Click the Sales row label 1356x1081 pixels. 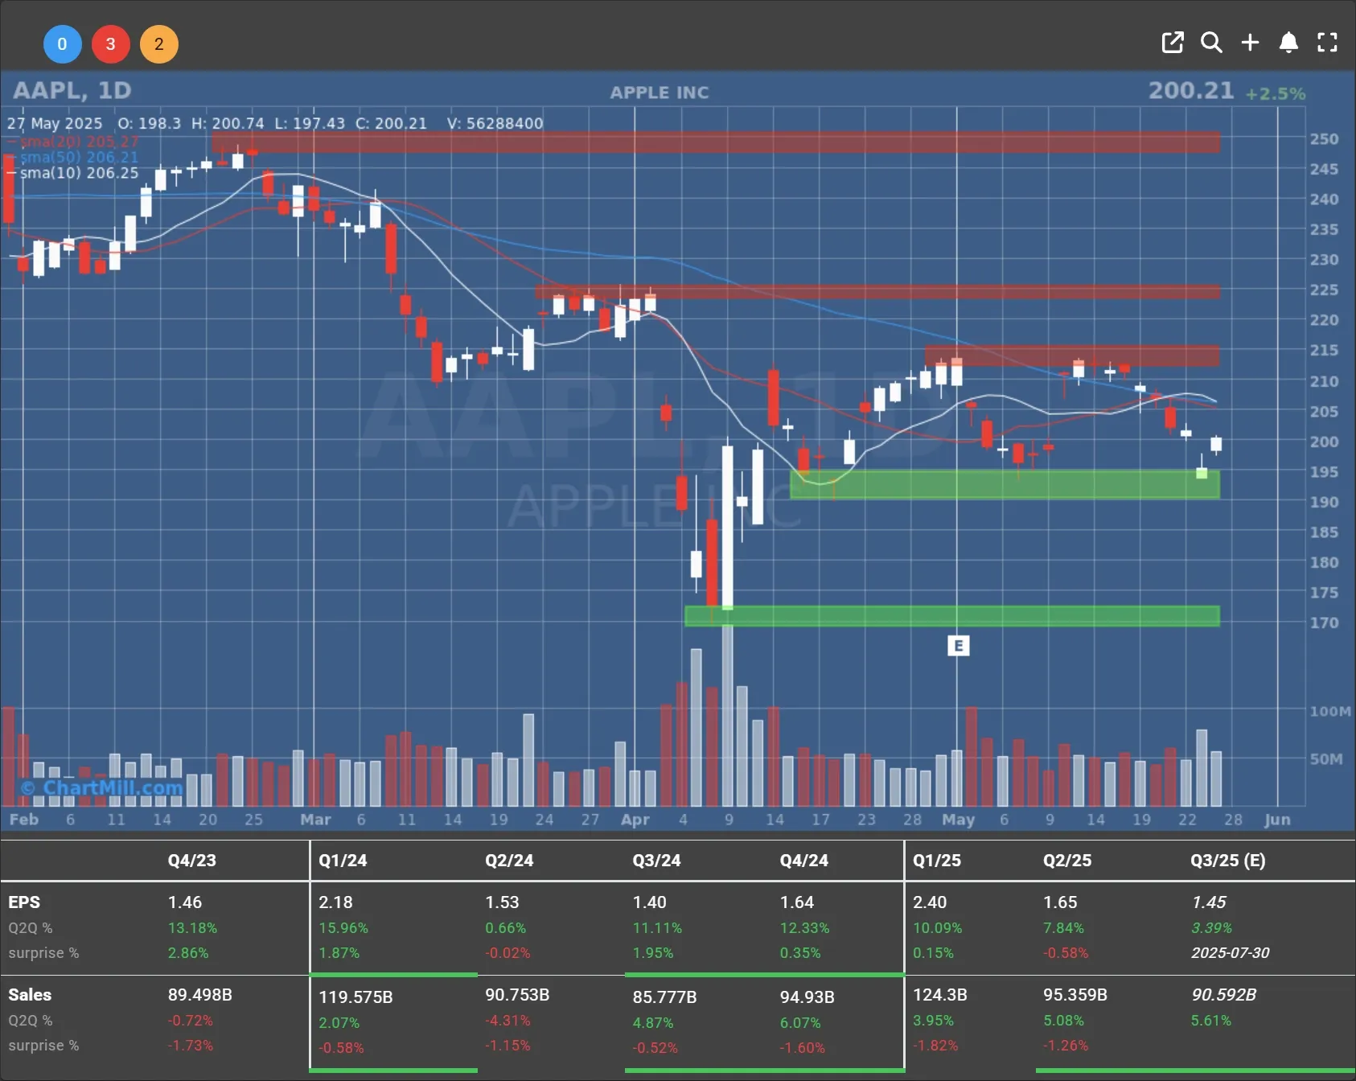tap(30, 995)
